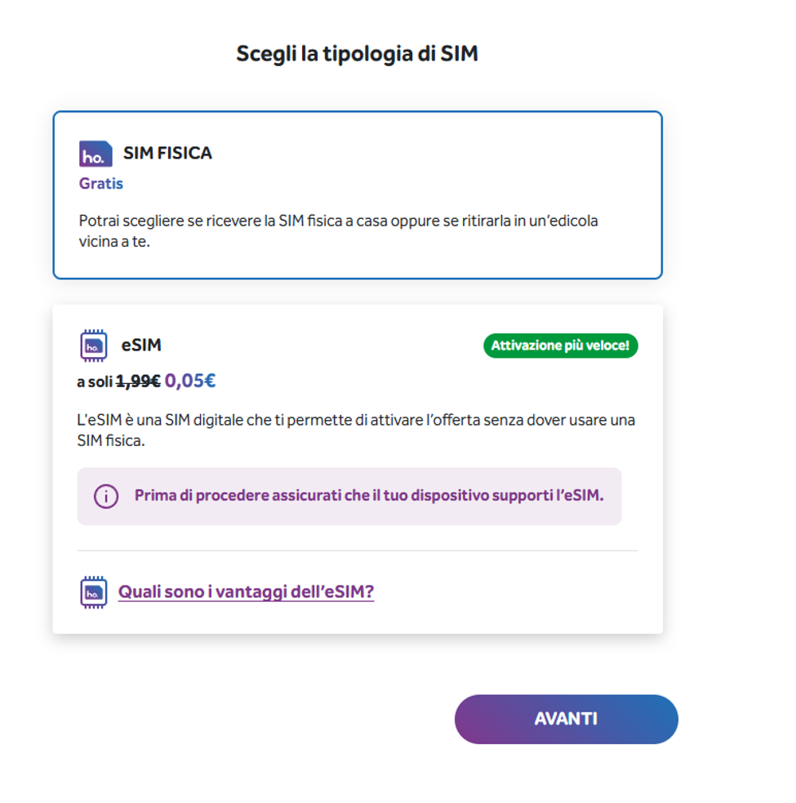Click the 'Attivazione più veloce!' green badge

(561, 346)
